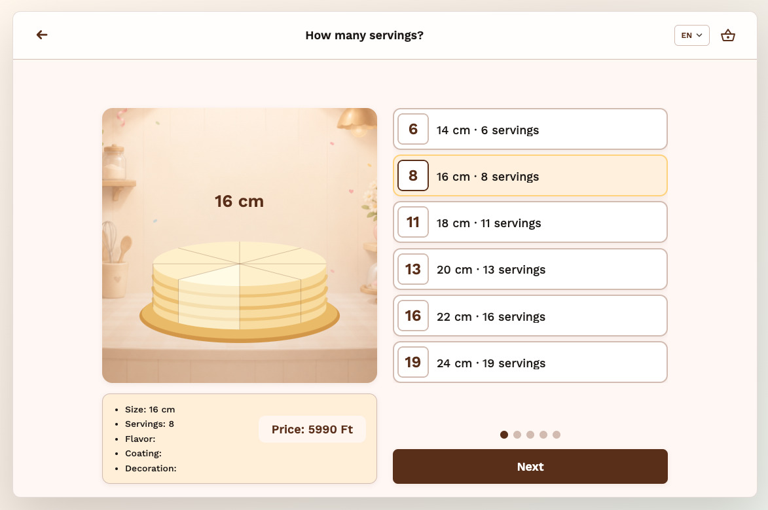Image resolution: width=768 pixels, height=510 pixels.
Task: Select the 16 cm · 8 servings option
Action: pos(530,176)
